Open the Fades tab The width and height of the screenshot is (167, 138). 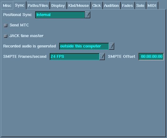[127, 6]
